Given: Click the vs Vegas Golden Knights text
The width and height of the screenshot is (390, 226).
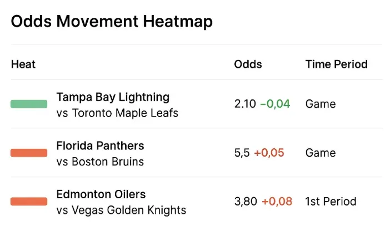Looking at the screenshot, I should (121, 211).
